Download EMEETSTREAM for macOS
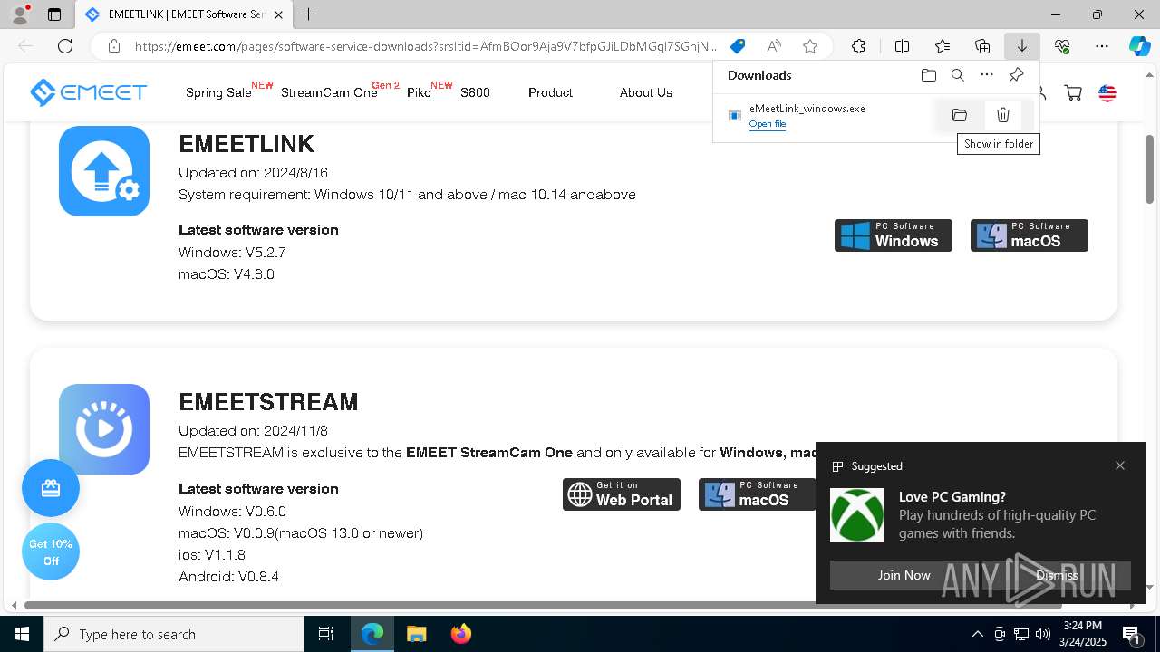Screen dimensions: 1160x652 [x=757, y=494]
